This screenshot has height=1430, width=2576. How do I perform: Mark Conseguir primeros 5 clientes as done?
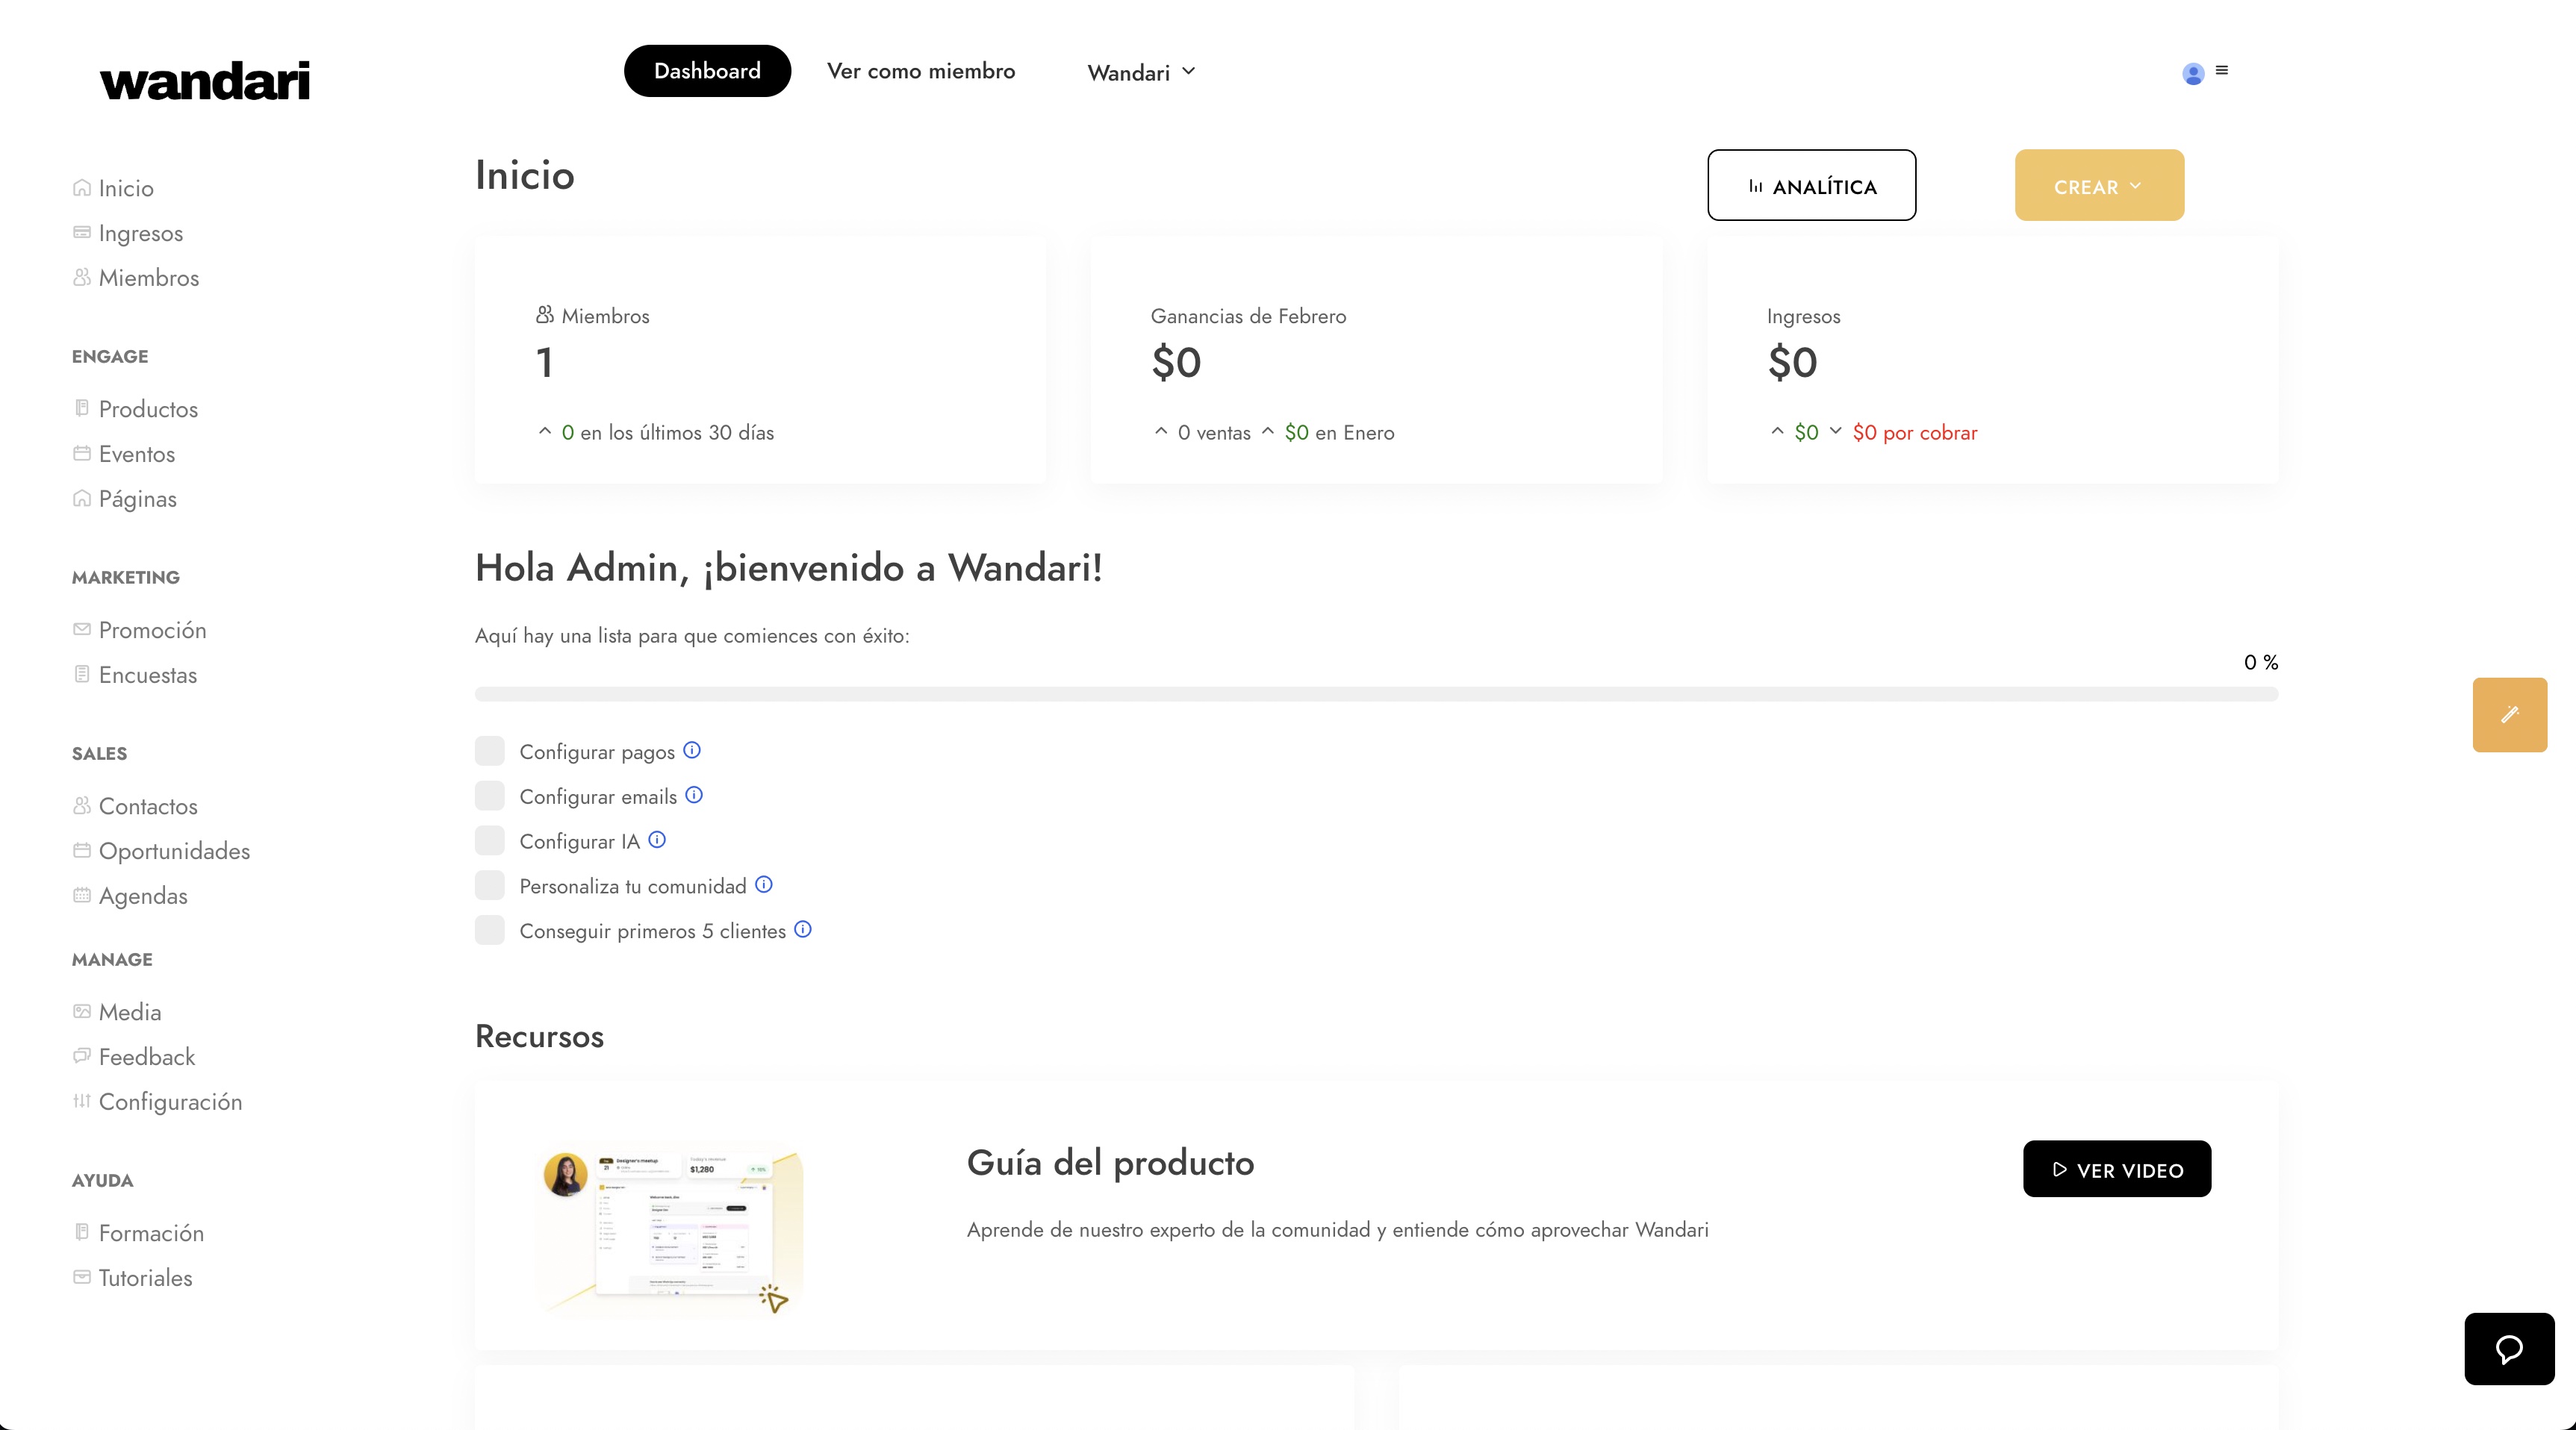coord(490,931)
